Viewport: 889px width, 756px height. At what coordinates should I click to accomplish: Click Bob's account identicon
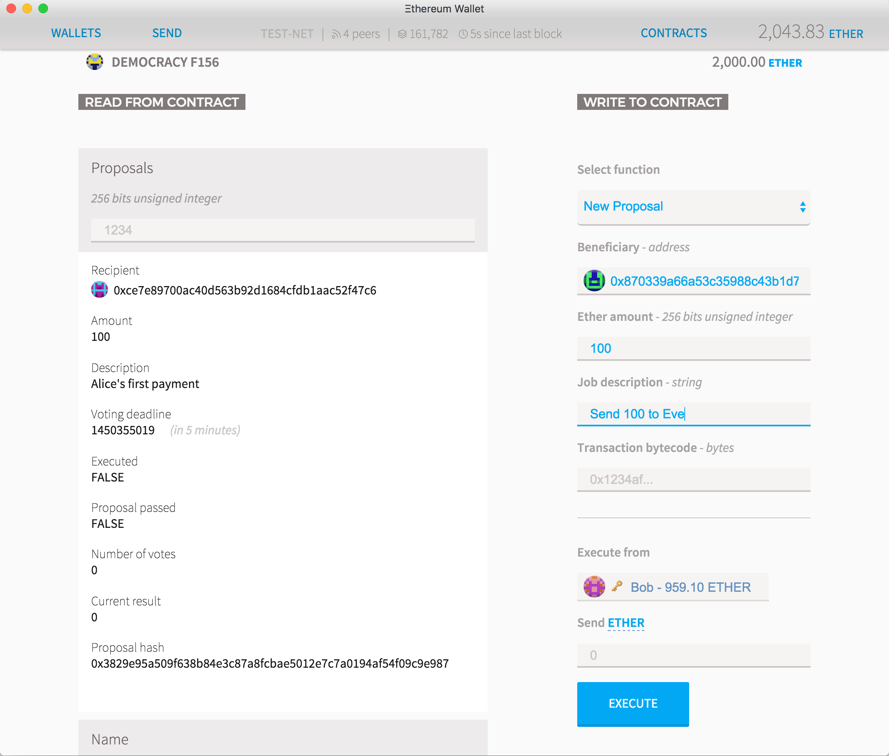pos(594,587)
